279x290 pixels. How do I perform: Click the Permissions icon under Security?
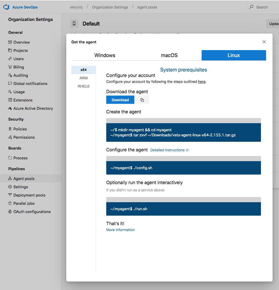[x=10, y=137]
